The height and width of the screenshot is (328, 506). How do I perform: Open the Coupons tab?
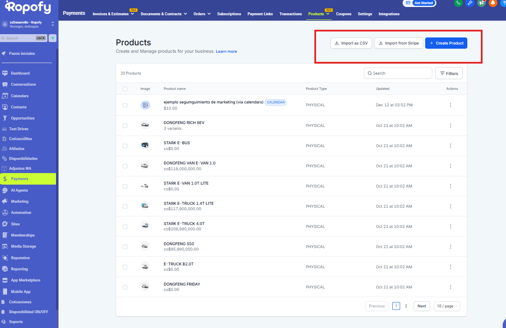(x=344, y=14)
